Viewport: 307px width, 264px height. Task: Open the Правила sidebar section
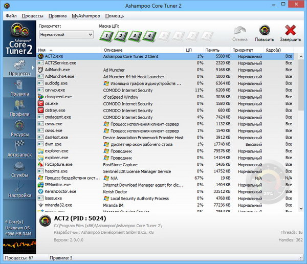pyautogui.click(x=19, y=88)
